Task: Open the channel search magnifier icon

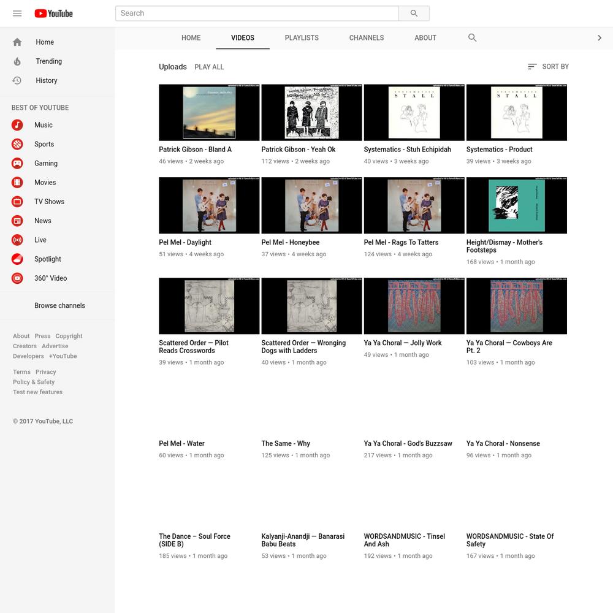Action: 472,37
